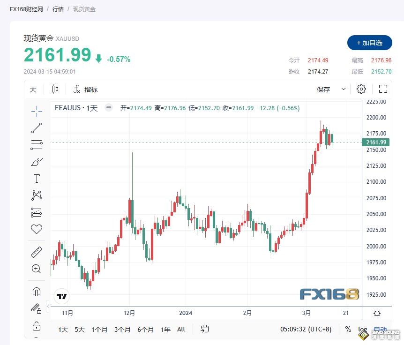The image size is (404, 345).
Task: Choose the brush drawing tool
Action: 37,162
